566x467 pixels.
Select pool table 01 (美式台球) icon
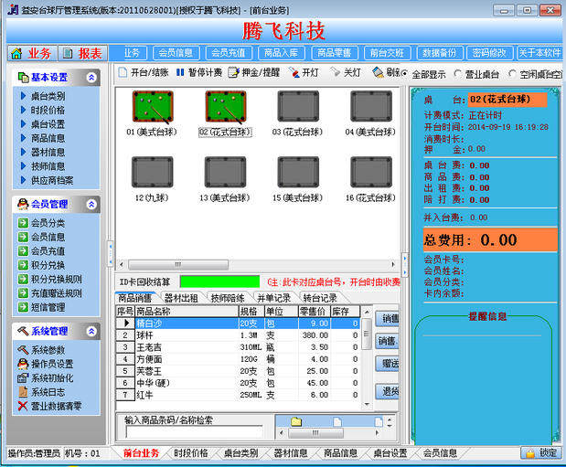pos(153,106)
